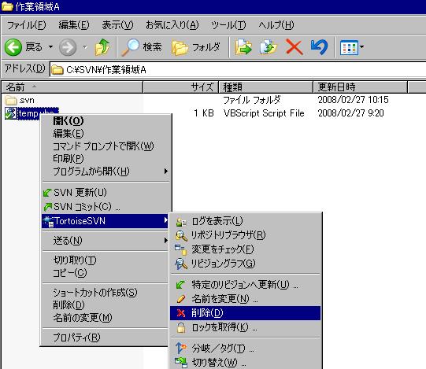426x369 pixels.
Task: Sort by the 名前 column header
Action: 72,87
